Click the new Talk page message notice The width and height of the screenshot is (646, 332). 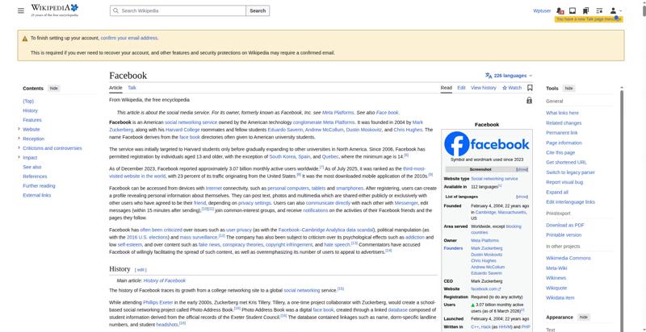(x=589, y=19)
